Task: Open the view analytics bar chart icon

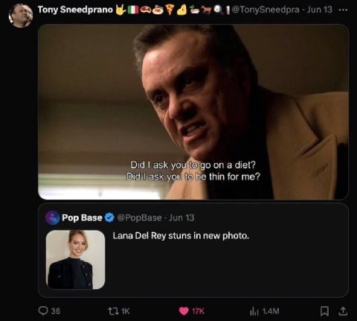Action: point(254,311)
